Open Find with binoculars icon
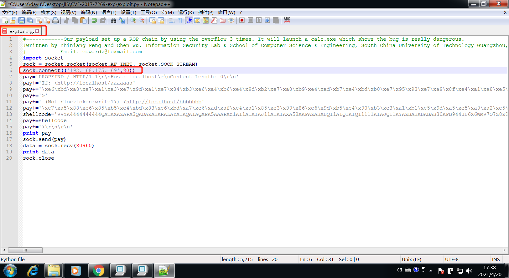This screenshot has width=509, height=278. point(113,20)
